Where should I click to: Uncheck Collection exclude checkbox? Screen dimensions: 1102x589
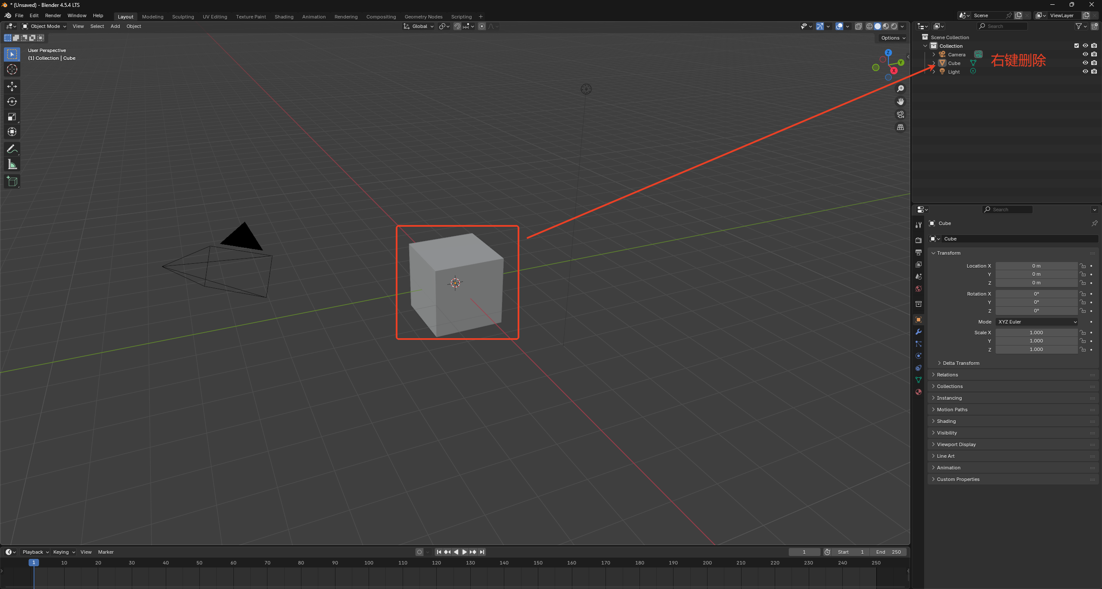(1076, 46)
